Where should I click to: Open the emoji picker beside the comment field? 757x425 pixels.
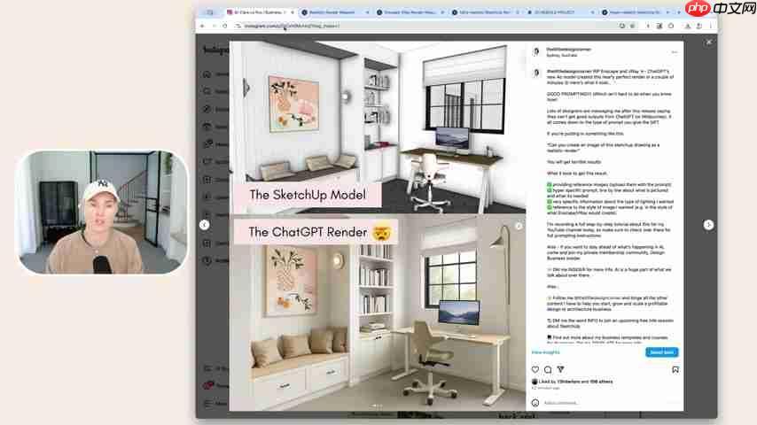tap(535, 402)
